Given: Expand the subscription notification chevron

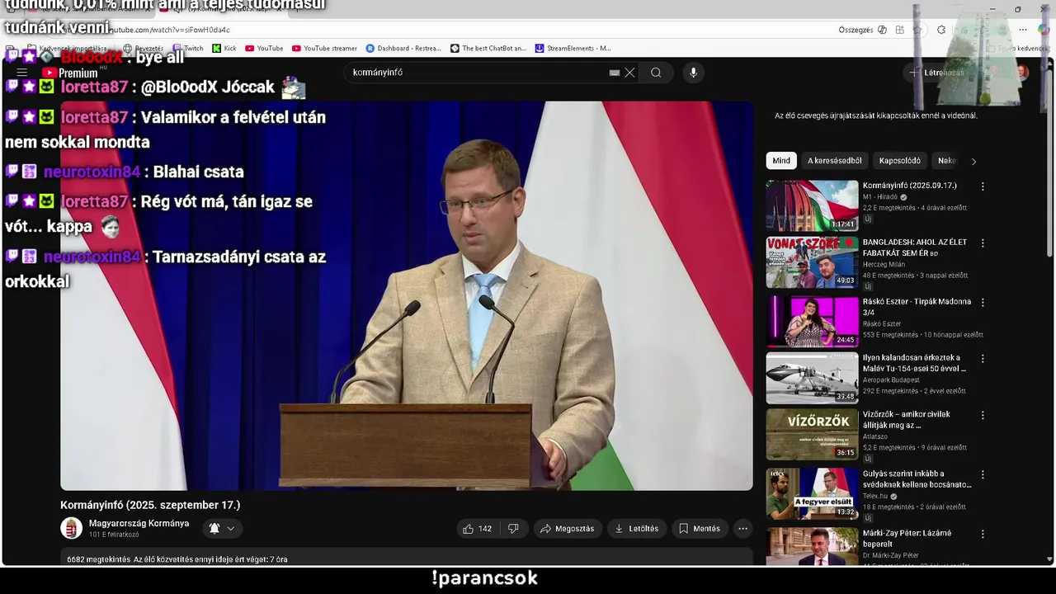Looking at the screenshot, I should click(231, 529).
